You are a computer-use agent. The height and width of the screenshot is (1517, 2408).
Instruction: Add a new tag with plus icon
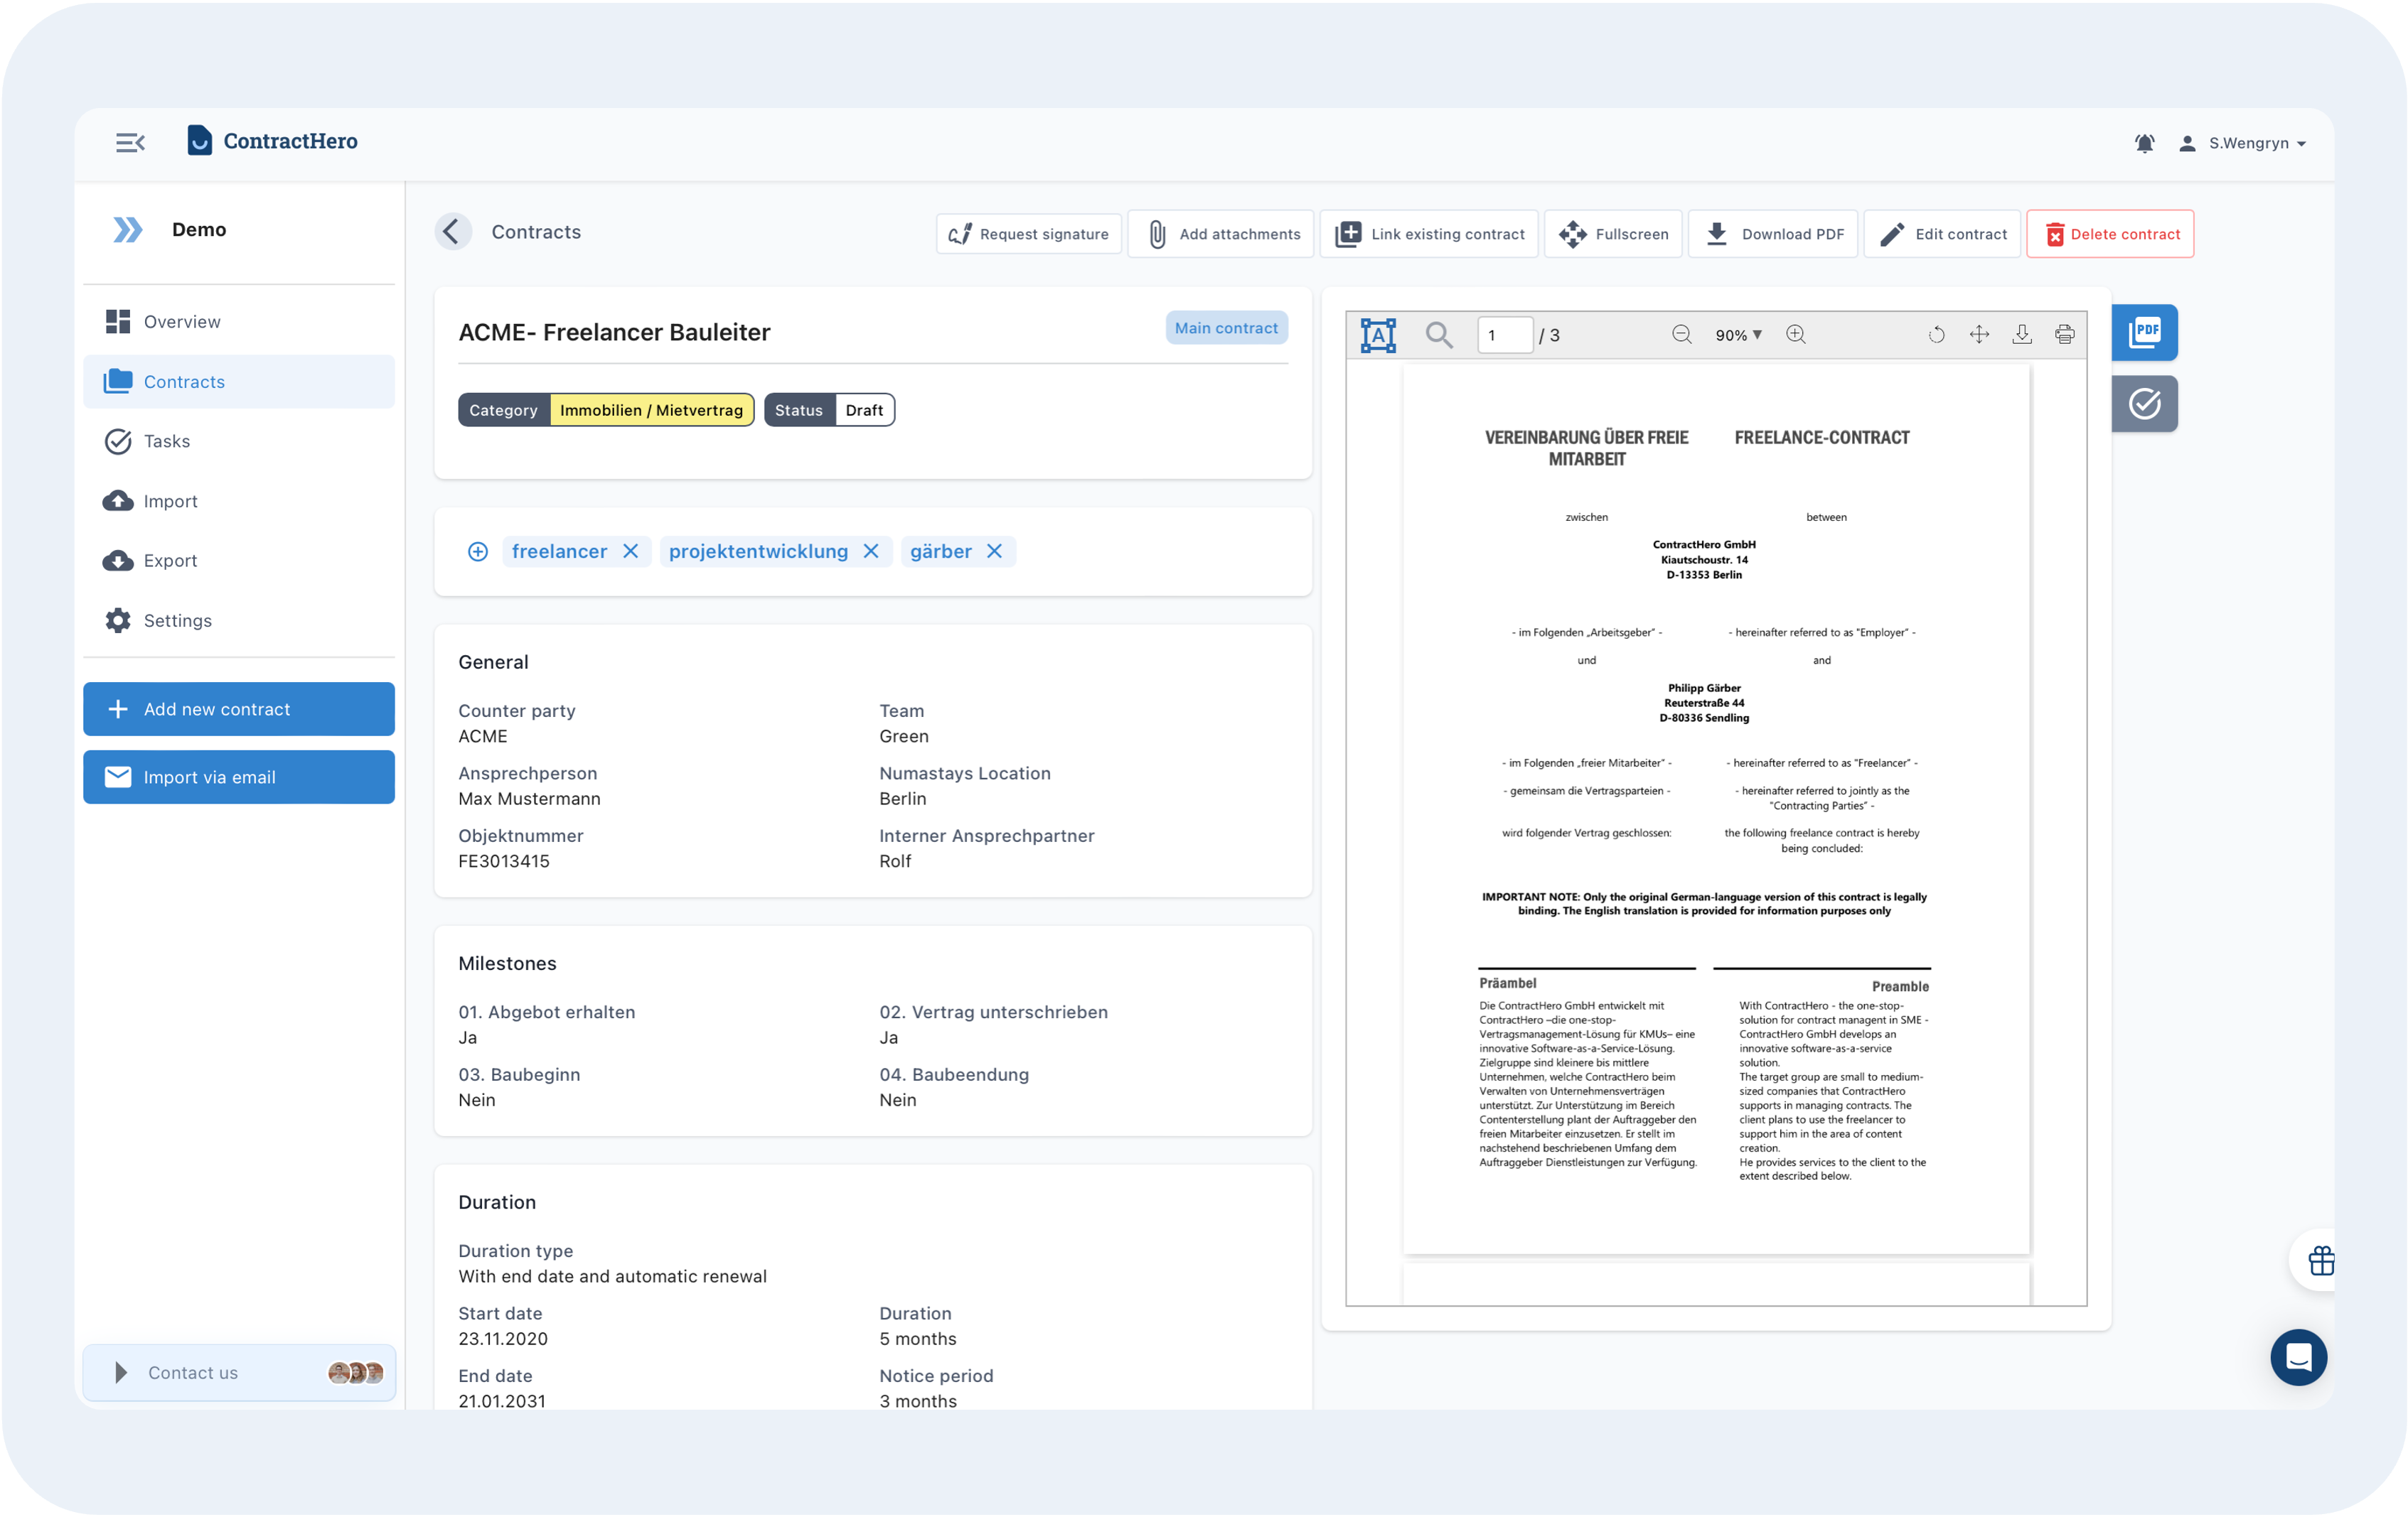pyautogui.click(x=478, y=551)
